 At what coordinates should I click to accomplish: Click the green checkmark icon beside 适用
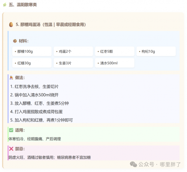[x=11, y=130]
